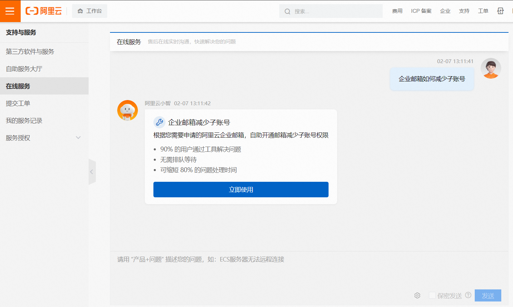Click sender name 阿里云小智

[x=158, y=103]
